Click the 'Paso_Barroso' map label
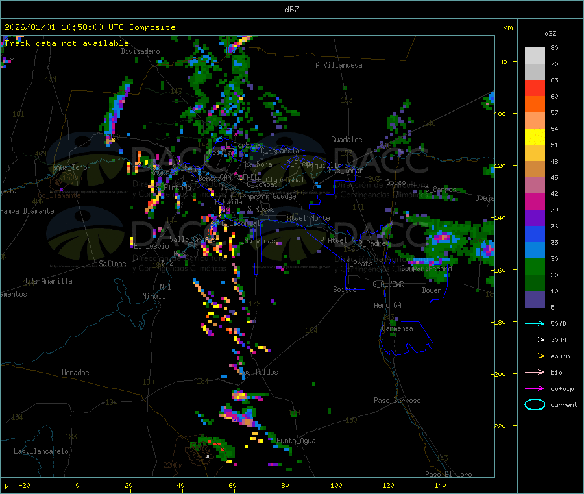Viewport: 584px width, 494px height. (397, 401)
